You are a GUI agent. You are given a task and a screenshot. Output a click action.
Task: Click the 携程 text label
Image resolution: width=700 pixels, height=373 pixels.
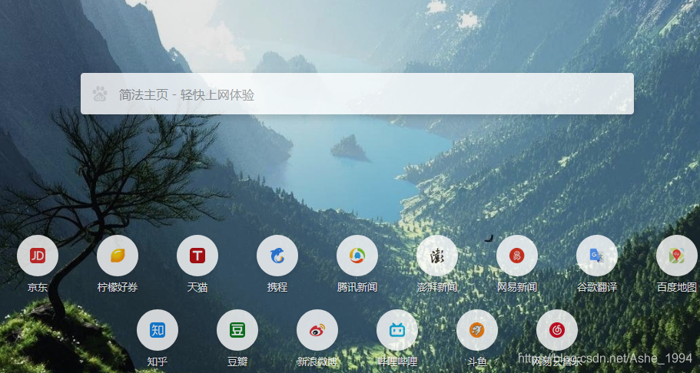click(277, 287)
